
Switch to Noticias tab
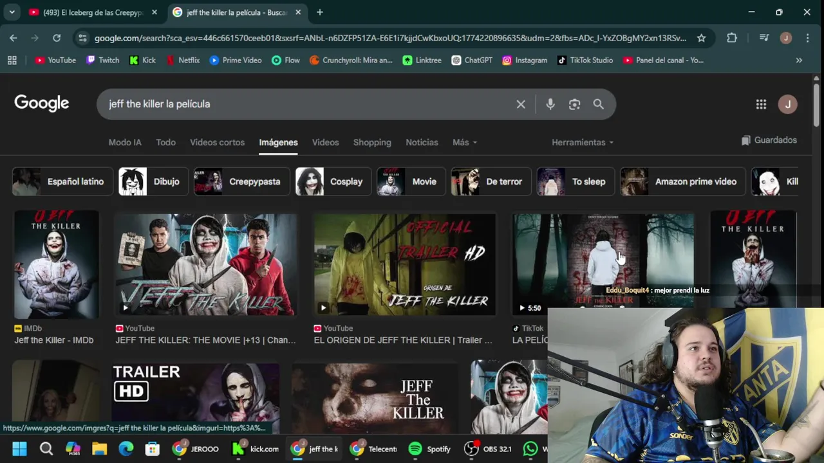(x=422, y=142)
